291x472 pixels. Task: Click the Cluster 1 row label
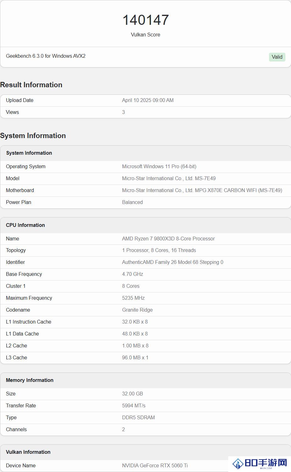coord(16,286)
